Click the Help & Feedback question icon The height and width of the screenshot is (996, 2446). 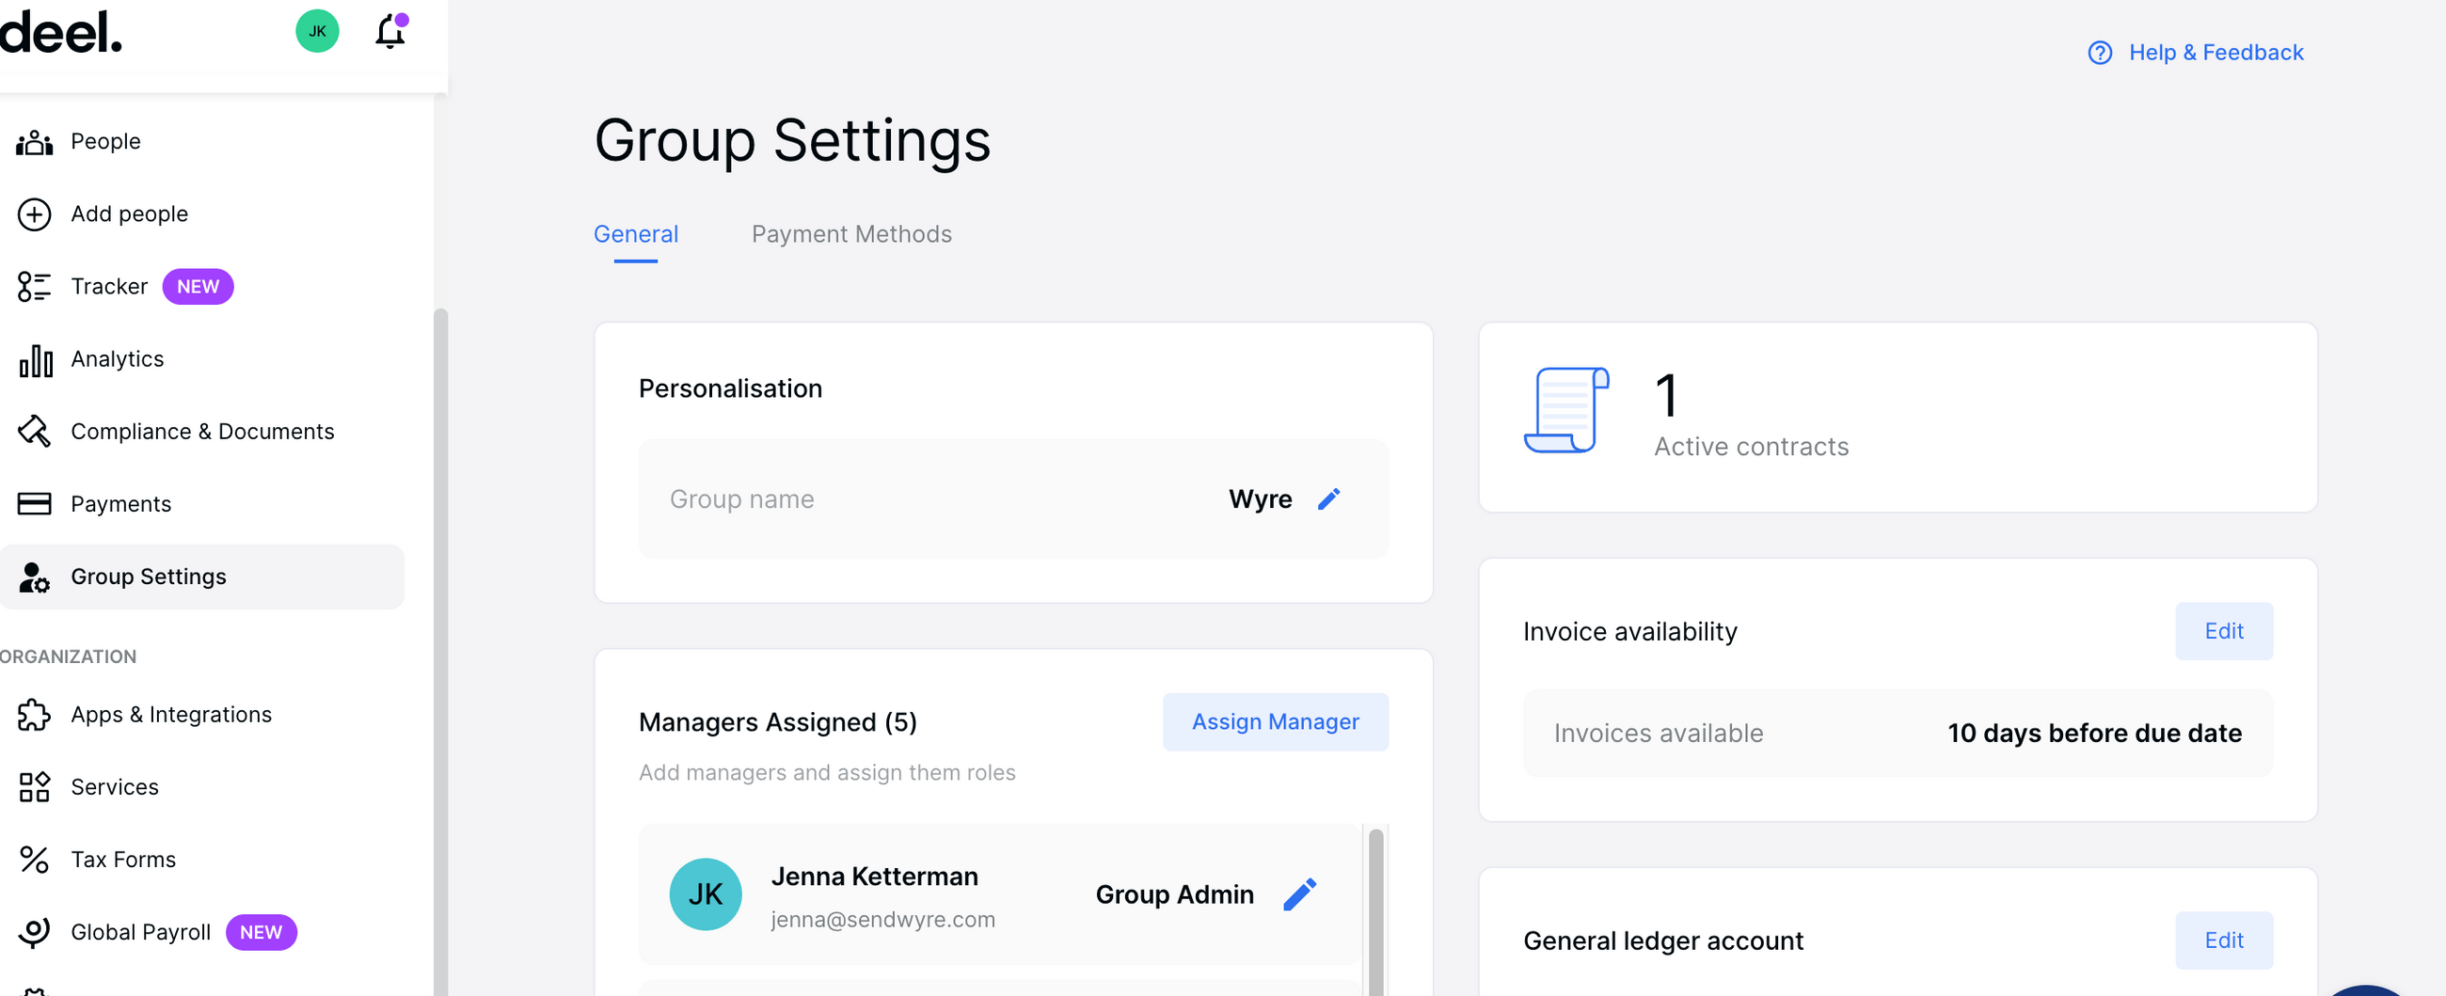pos(2100,53)
